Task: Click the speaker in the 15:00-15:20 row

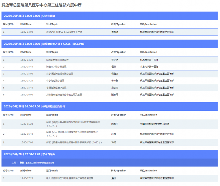Action: 115,81
